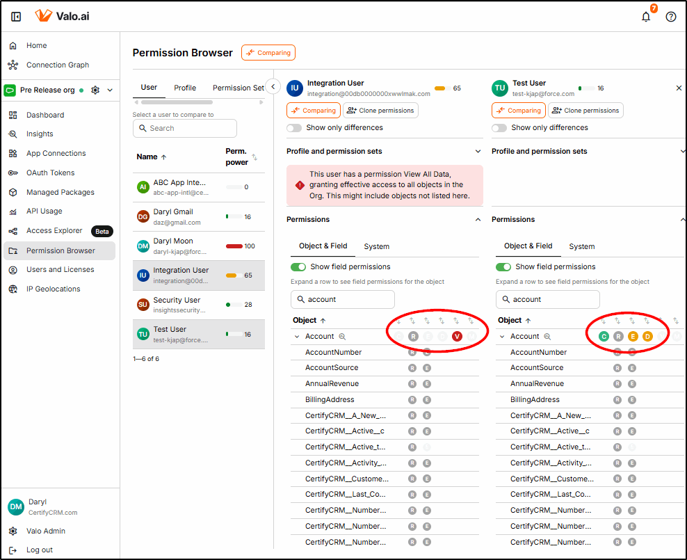Open the System tab under Integration User permissions
687x560 pixels.
tap(377, 246)
